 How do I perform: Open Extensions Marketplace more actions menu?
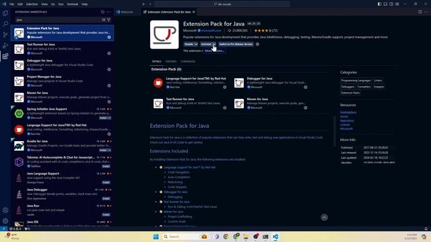coord(109,12)
